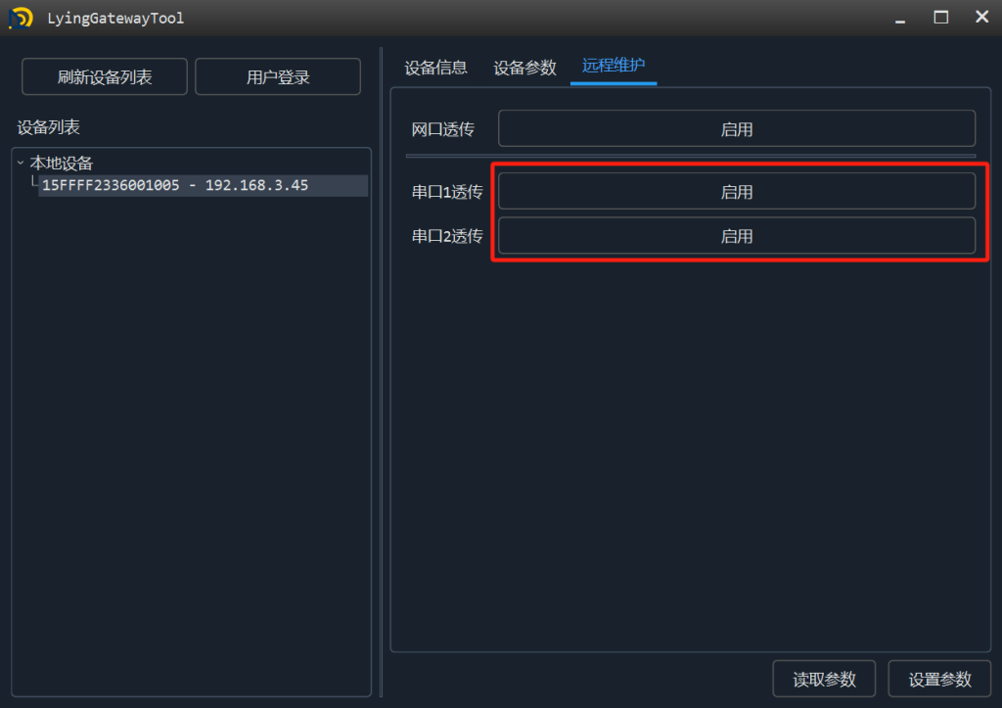Click the LyingGatewayTool title text
Screen dimensions: 1002x708
pos(115,18)
